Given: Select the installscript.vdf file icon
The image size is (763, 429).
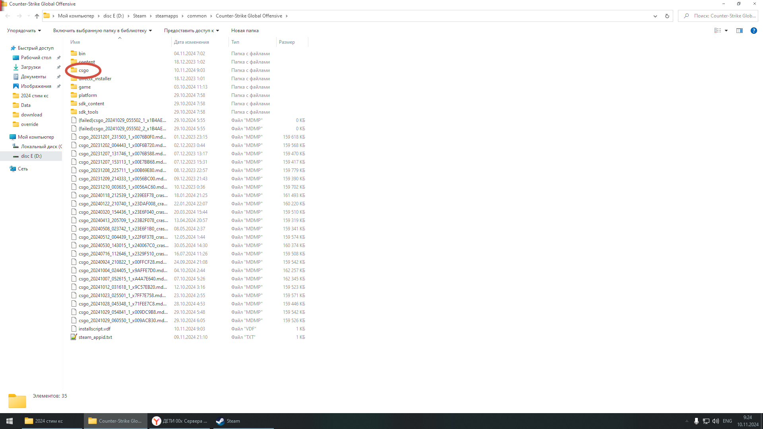Looking at the screenshot, I should [x=74, y=329].
